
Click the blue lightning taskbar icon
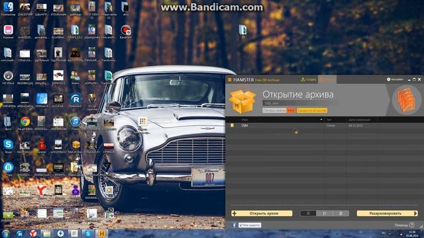tap(60, 233)
